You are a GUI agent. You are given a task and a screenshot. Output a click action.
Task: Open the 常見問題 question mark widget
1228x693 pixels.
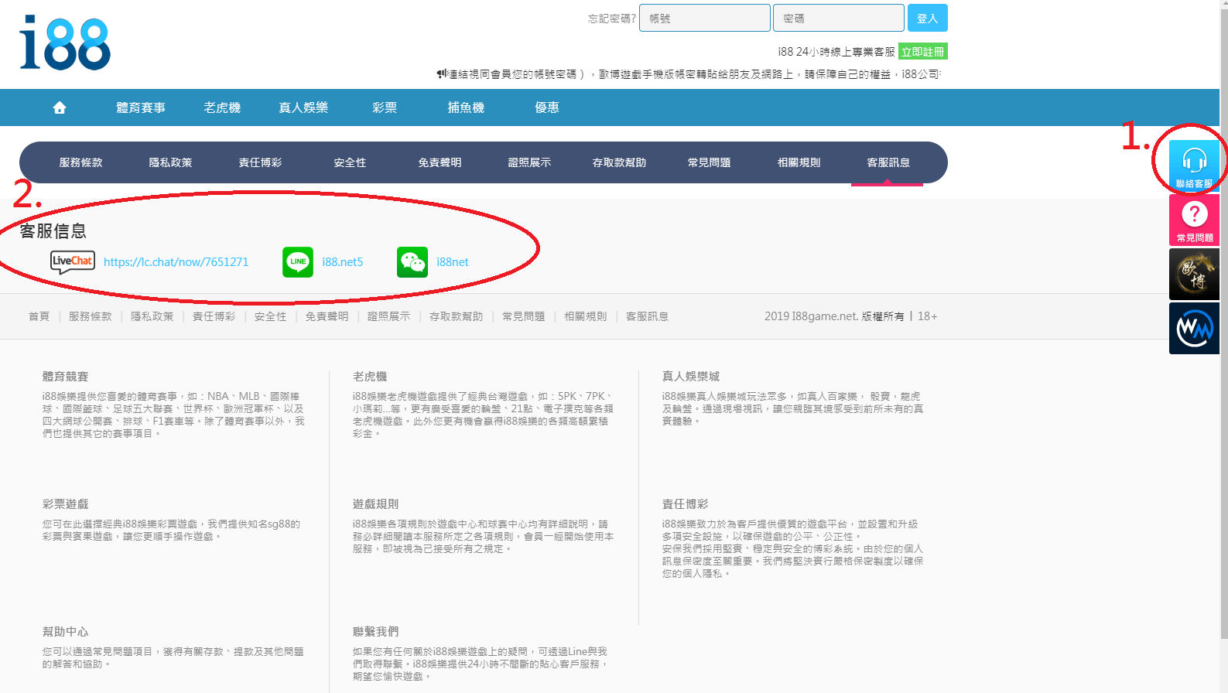(1194, 220)
